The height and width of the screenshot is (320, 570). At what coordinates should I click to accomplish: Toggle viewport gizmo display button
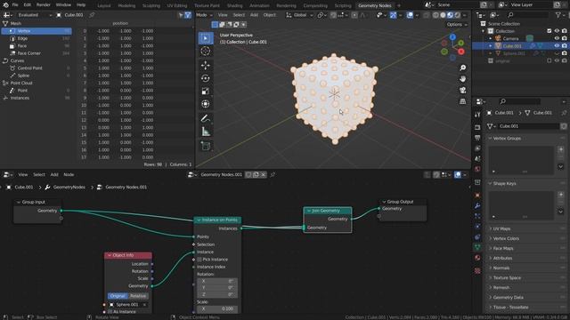click(394, 15)
